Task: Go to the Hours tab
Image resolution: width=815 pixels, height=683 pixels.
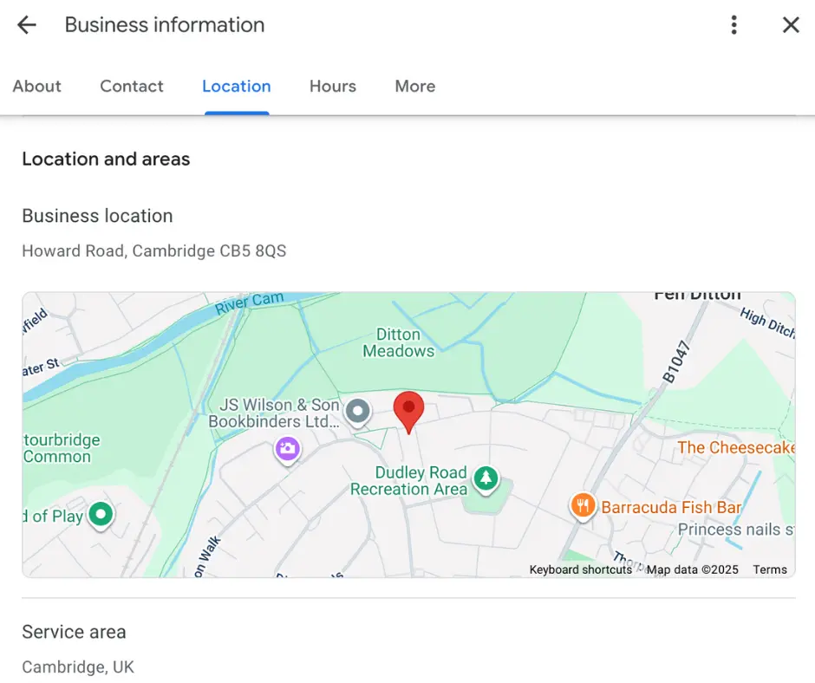Action: [x=333, y=86]
